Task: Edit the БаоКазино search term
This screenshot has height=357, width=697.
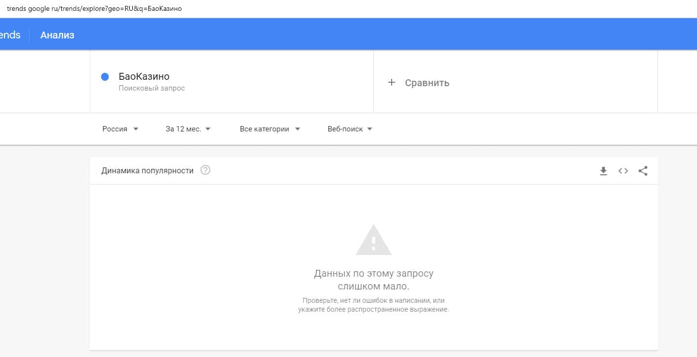Action: pyautogui.click(x=144, y=76)
